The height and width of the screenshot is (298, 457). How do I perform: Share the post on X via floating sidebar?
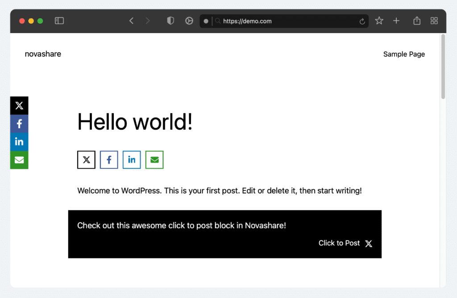[19, 106]
